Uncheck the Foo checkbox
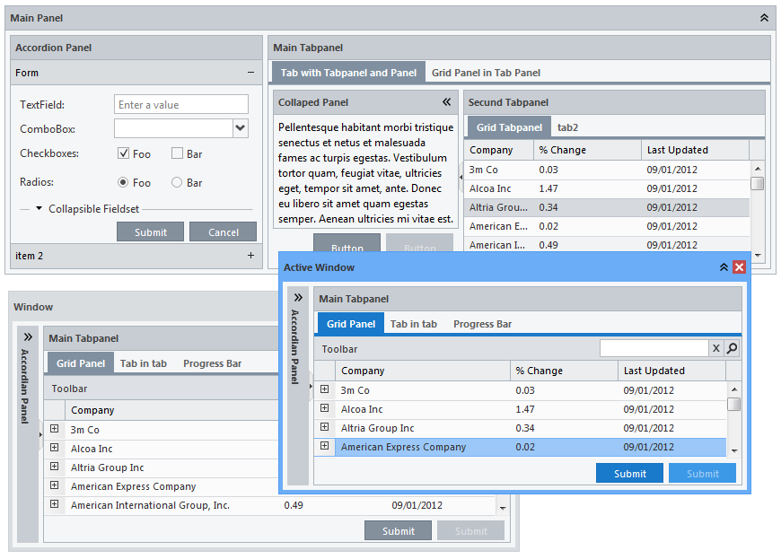Viewport: 781px width, 559px height. click(x=123, y=153)
